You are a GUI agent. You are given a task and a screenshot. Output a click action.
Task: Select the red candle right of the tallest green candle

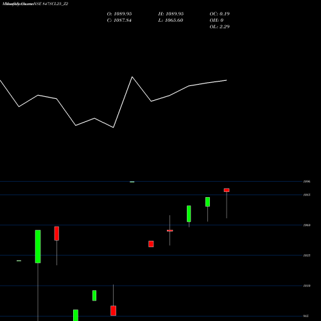(56, 234)
